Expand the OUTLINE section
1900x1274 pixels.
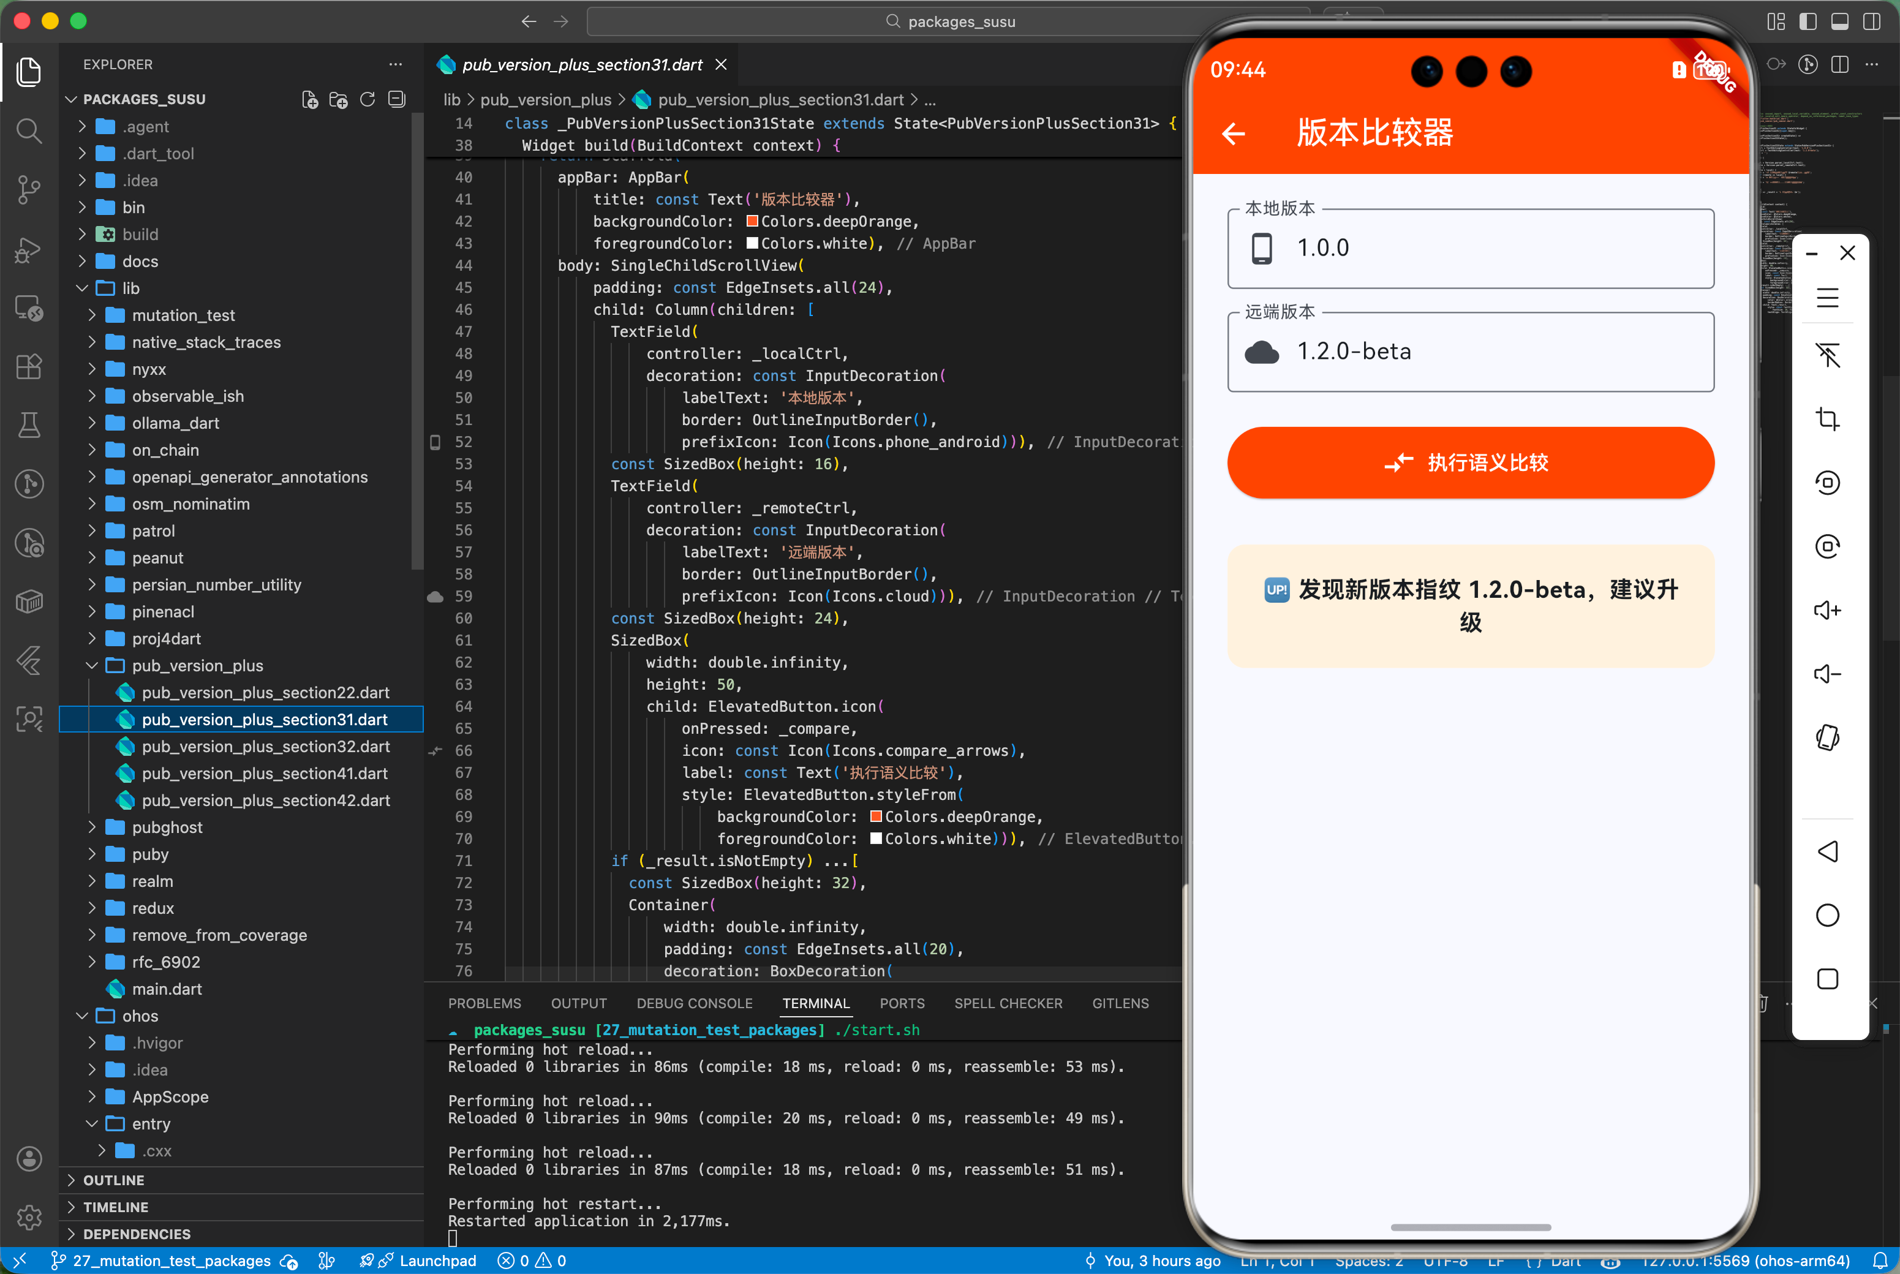pyautogui.click(x=114, y=1180)
